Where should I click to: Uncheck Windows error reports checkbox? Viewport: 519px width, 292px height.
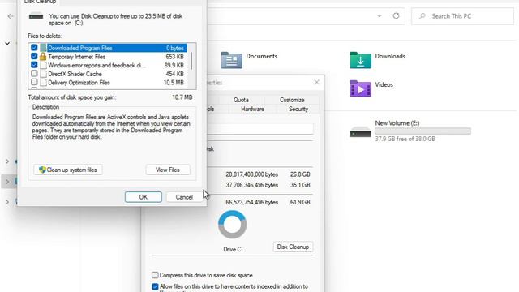click(x=34, y=65)
